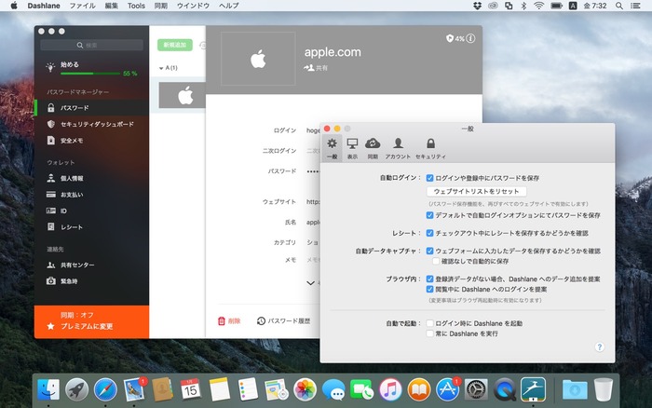The height and width of the screenshot is (408, 652).
Task: Open the Apple menu
Action: 14,6
